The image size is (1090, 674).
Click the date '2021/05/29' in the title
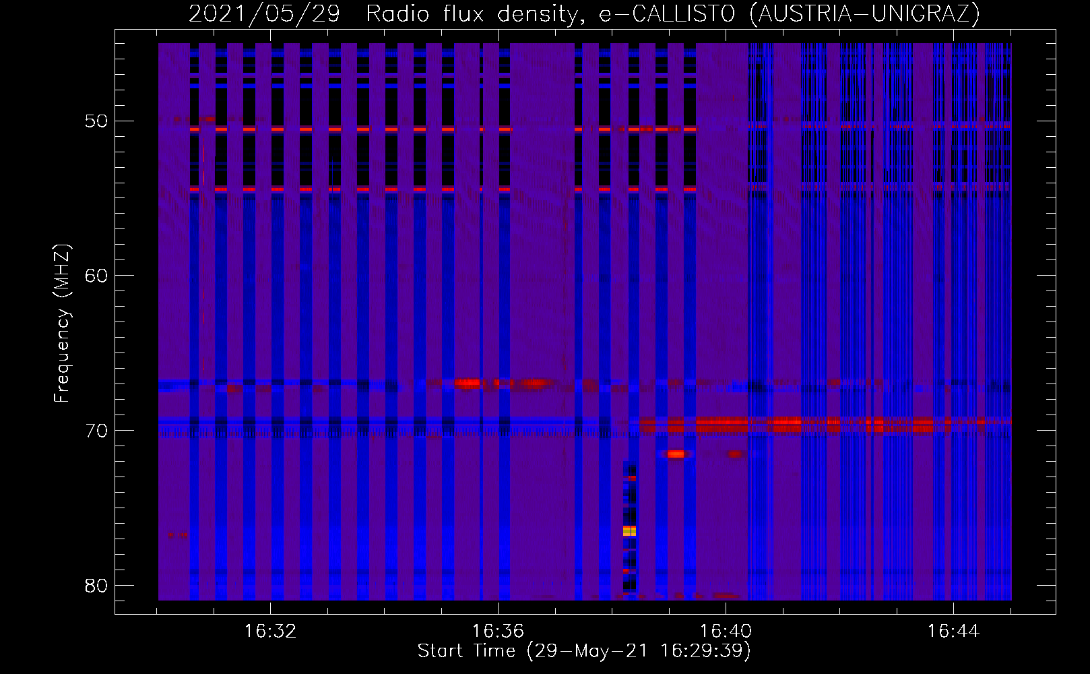[264, 14]
